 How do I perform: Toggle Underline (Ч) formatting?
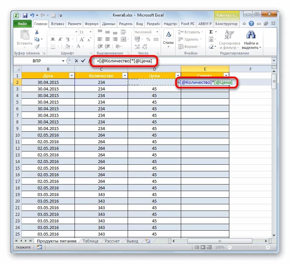[68, 39]
